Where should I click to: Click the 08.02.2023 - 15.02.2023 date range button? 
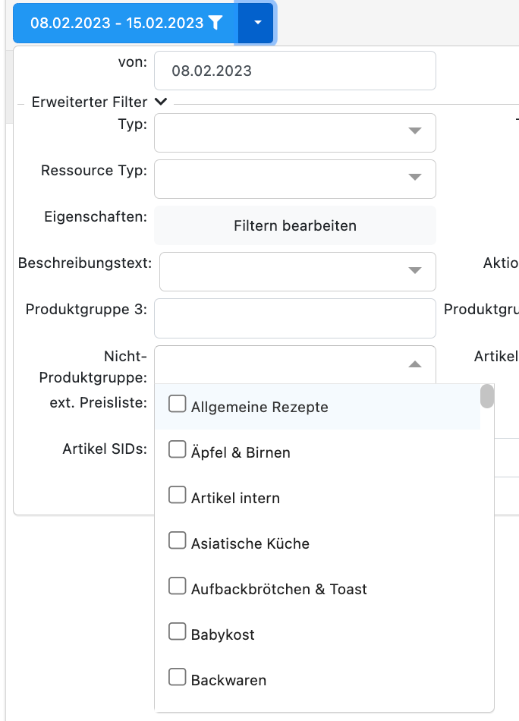tap(117, 23)
